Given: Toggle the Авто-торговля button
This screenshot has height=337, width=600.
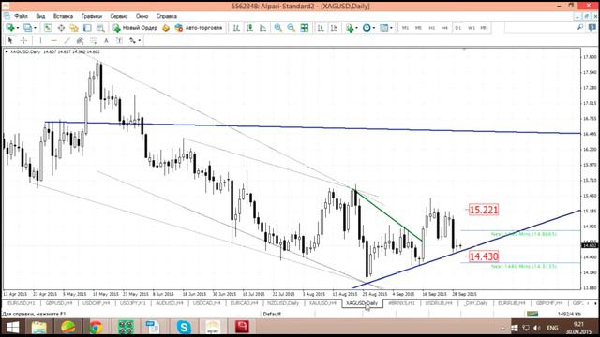Looking at the screenshot, I should pos(199,28).
